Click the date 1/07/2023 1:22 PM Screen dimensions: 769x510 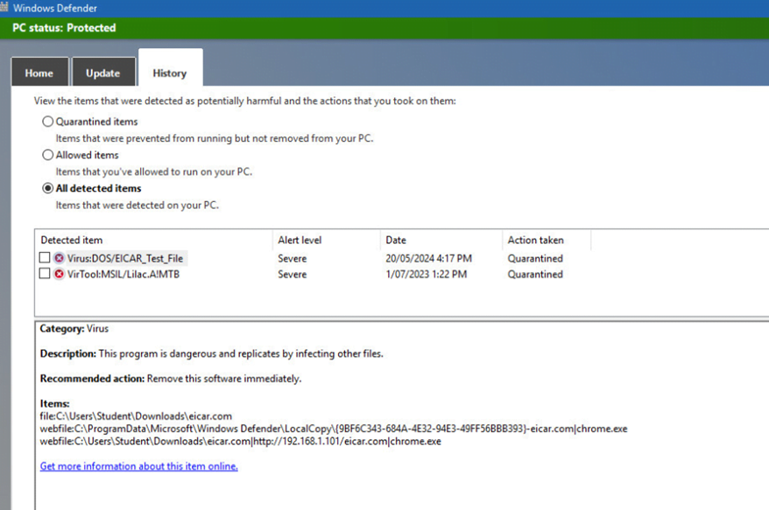(427, 275)
